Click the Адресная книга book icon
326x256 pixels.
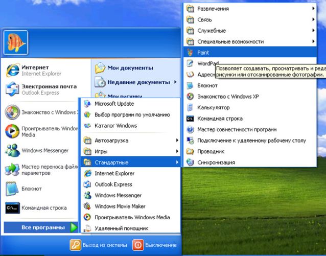pos(190,74)
